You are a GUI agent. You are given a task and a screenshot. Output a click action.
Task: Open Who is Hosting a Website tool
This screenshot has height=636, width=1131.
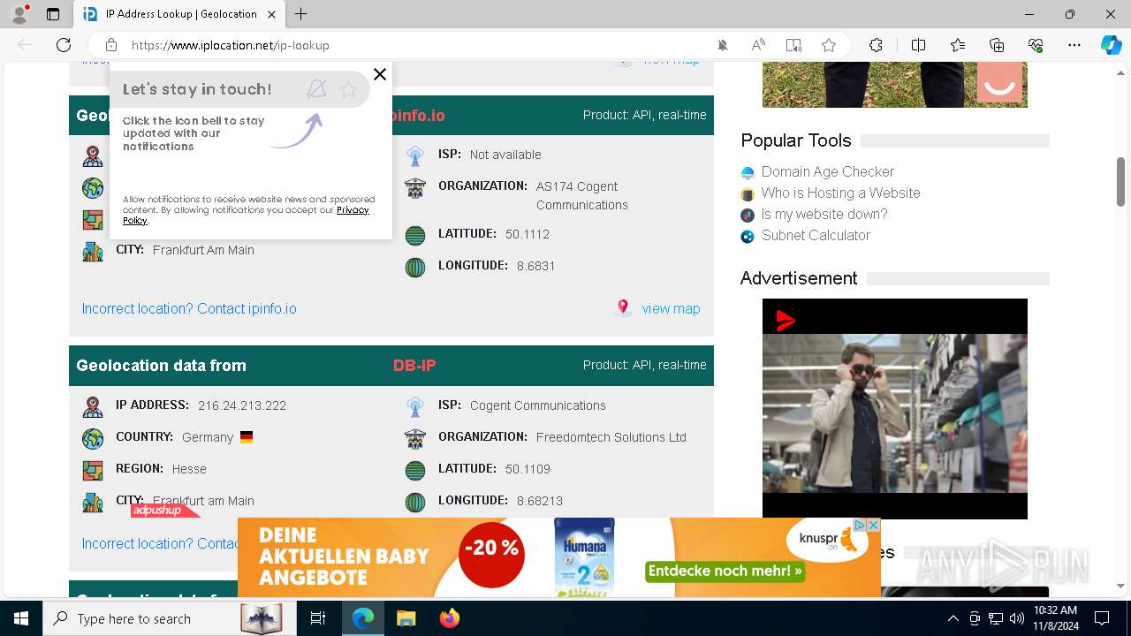[x=840, y=193]
